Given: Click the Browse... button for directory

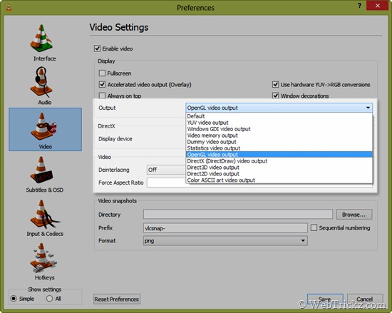Looking at the screenshot, I should 354,215.
